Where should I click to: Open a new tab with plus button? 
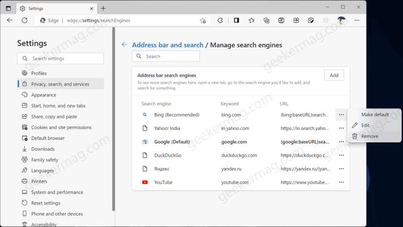103,8
